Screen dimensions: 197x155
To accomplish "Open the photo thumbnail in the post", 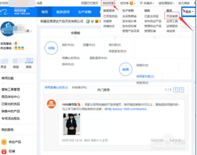I will [x=72, y=124].
